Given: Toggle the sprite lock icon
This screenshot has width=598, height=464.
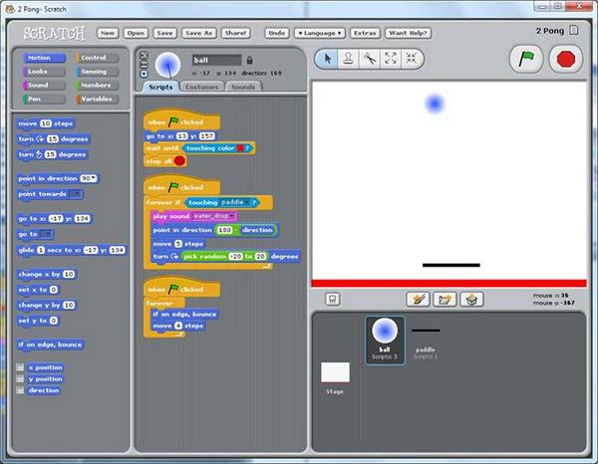Looking at the screenshot, I should pyautogui.click(x=249, y=60).
